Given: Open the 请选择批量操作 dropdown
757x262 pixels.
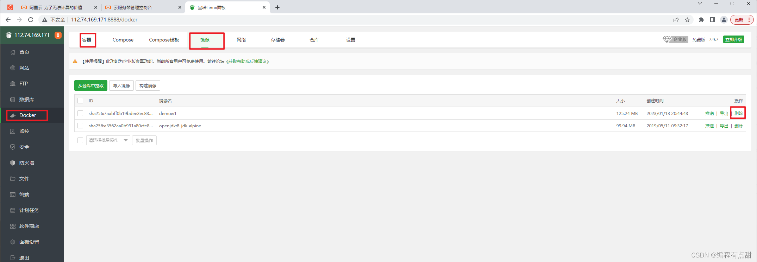Looking at the screenshot, I should pos(108,140).
